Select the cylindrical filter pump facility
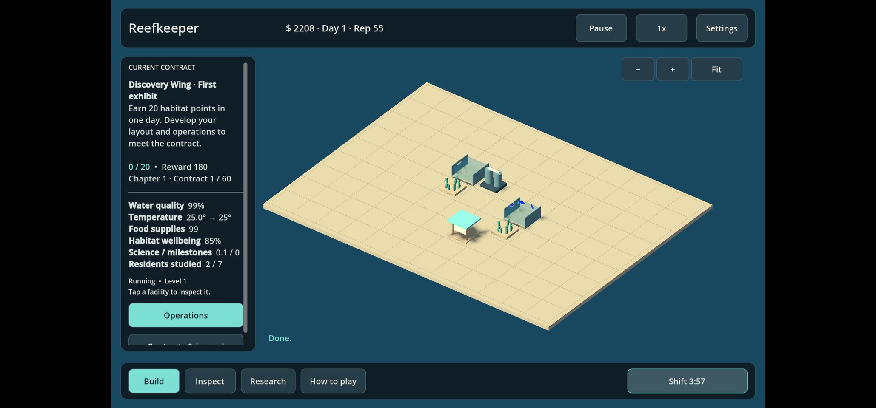 tap(494, 180)
